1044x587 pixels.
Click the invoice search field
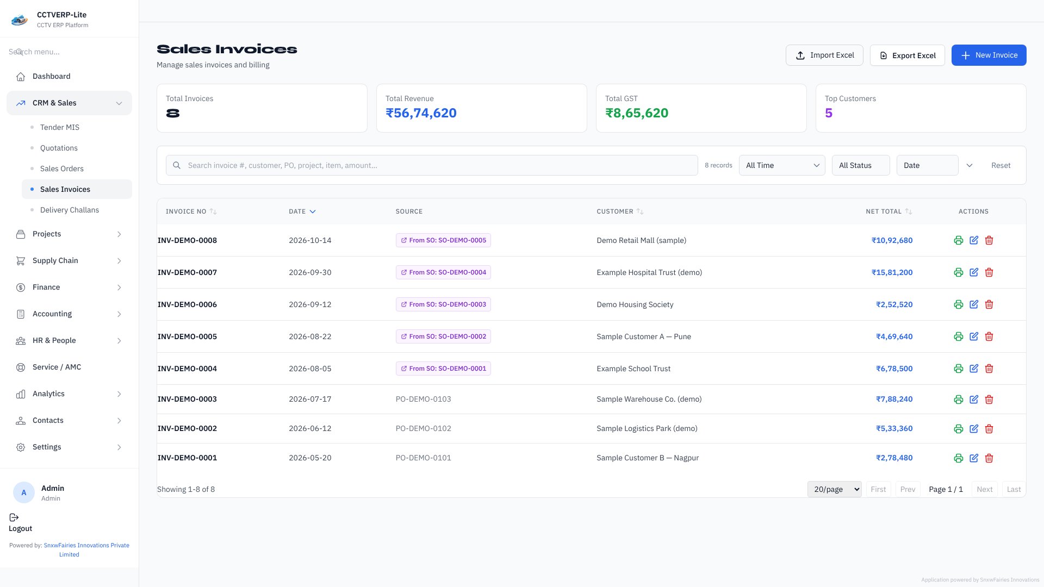click(432, 165)
